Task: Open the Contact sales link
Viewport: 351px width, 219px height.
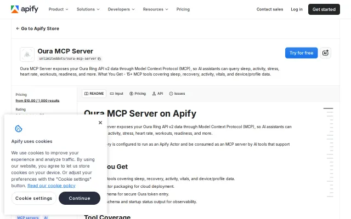Action: [x=270, y=9]
